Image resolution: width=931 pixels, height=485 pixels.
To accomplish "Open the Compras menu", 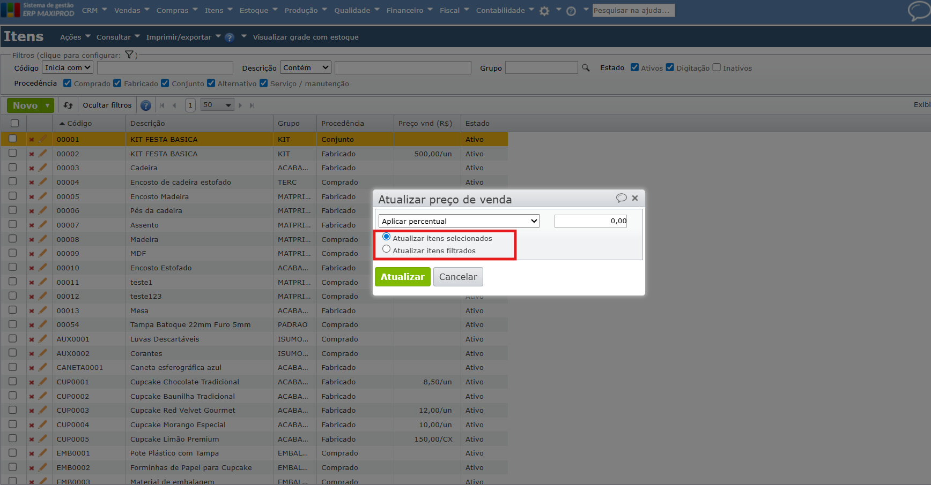I will [177, 10].
